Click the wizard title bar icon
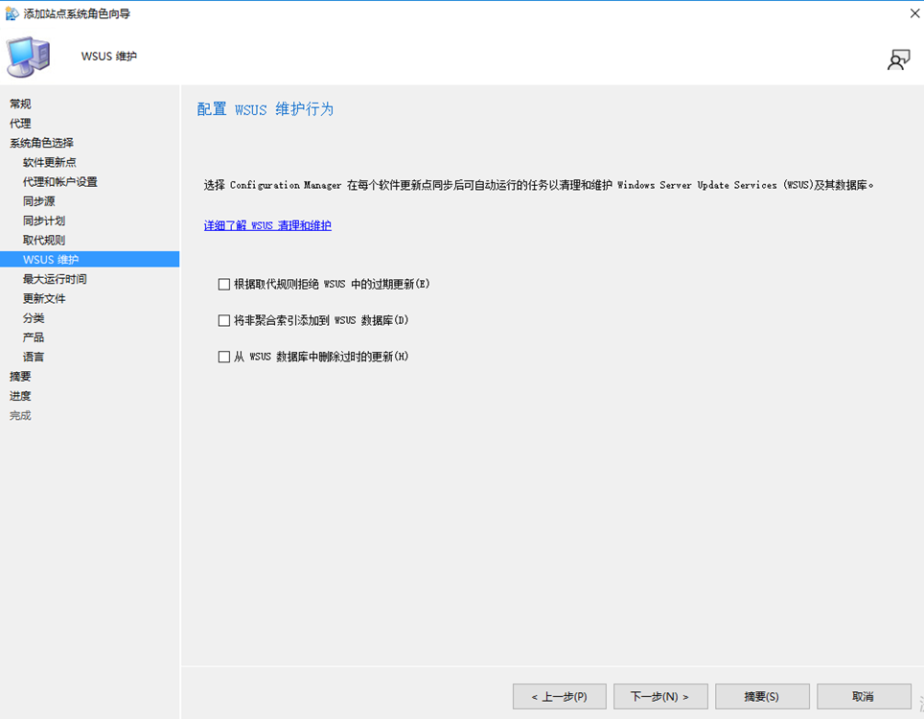The image size is (924, 719). pos(12,13)
